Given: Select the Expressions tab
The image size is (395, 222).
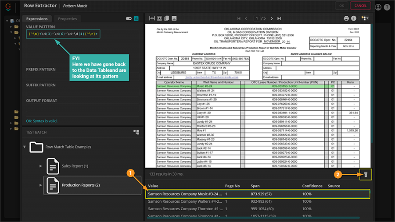Looking at the screenshot, I should click(37, 19).
